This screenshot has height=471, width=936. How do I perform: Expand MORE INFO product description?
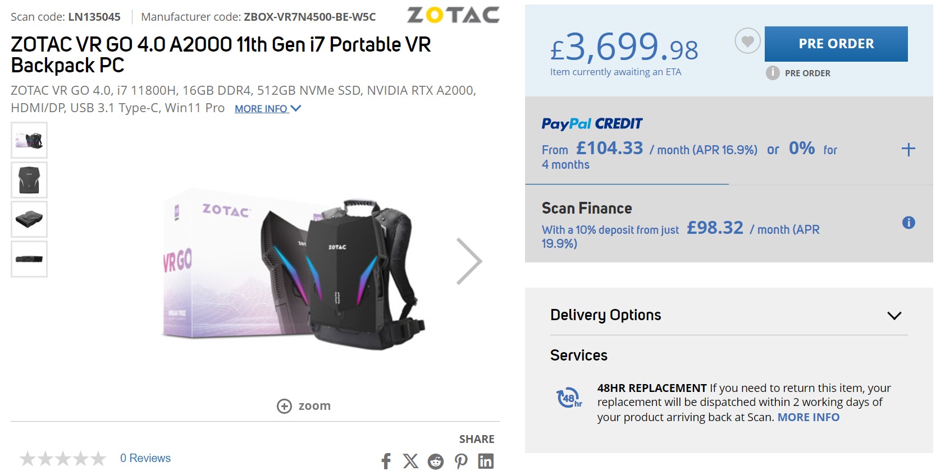pyautogui.click(x=267, y=109)
